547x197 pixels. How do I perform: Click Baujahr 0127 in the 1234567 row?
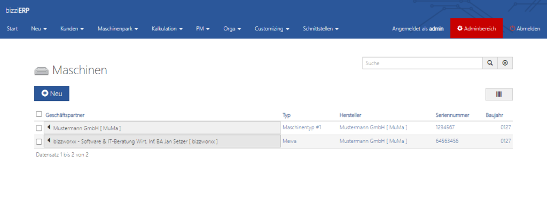[506, 128]
